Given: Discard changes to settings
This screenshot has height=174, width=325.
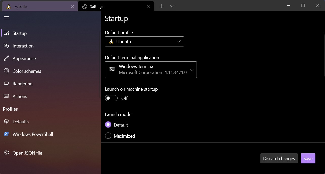Looking at the screenshot, I should (x=279, y=158).
